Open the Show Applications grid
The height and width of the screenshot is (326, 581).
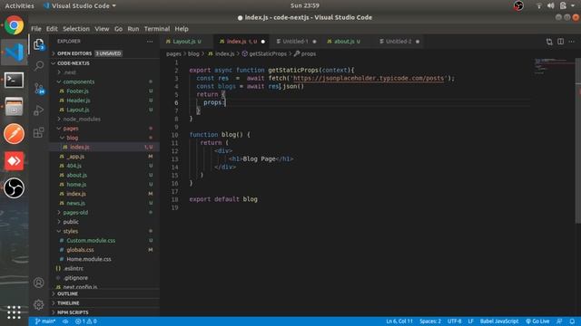15,312
